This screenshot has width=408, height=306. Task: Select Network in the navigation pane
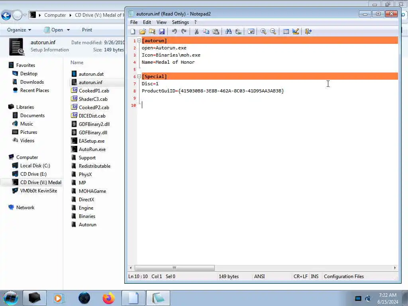pyautogui.click(x=25, y=207)
